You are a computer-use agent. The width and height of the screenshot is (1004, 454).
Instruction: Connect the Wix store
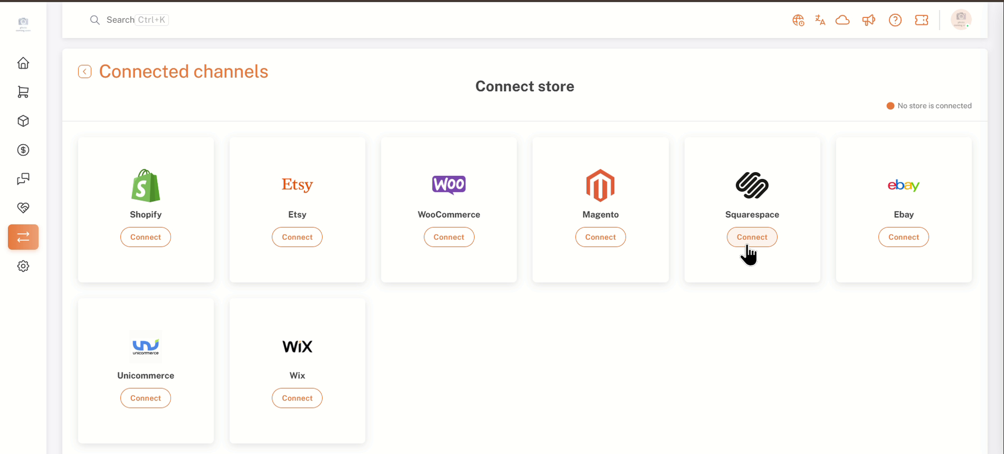[297, 398]
